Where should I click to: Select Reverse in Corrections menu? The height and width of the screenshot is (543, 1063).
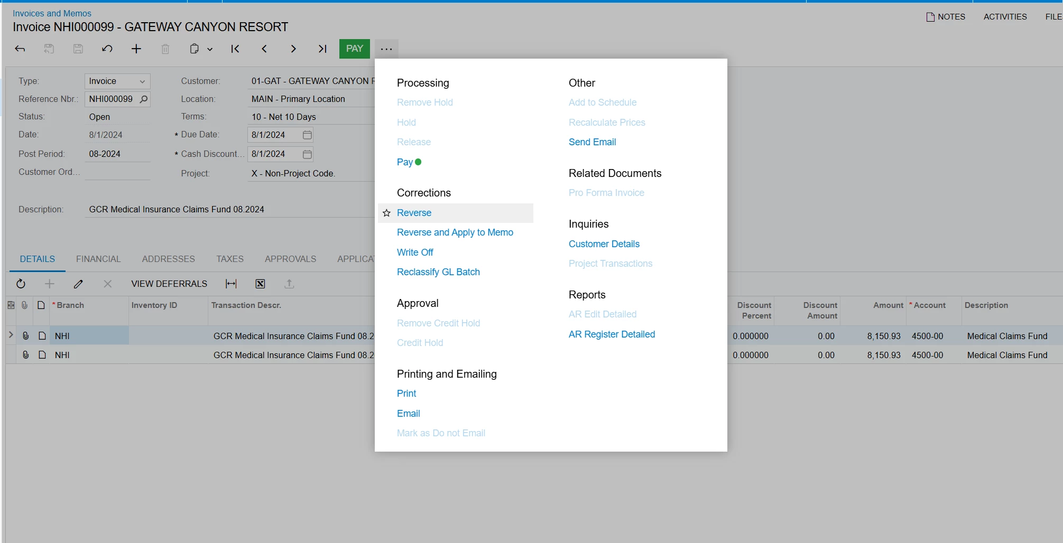coord(414,213)
